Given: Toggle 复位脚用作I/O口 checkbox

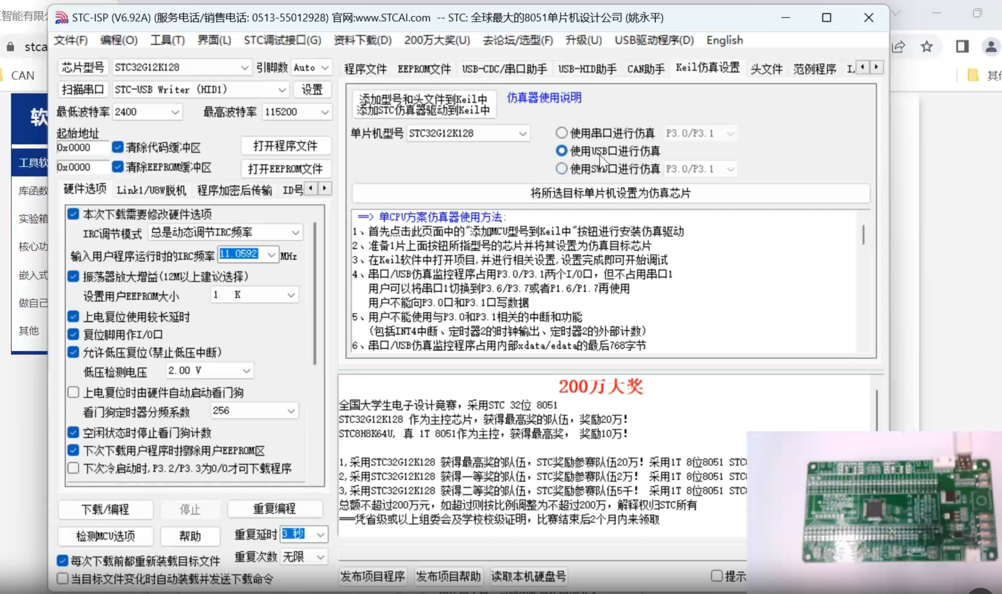Looking at the screenshot, I should tap(73, 334).
